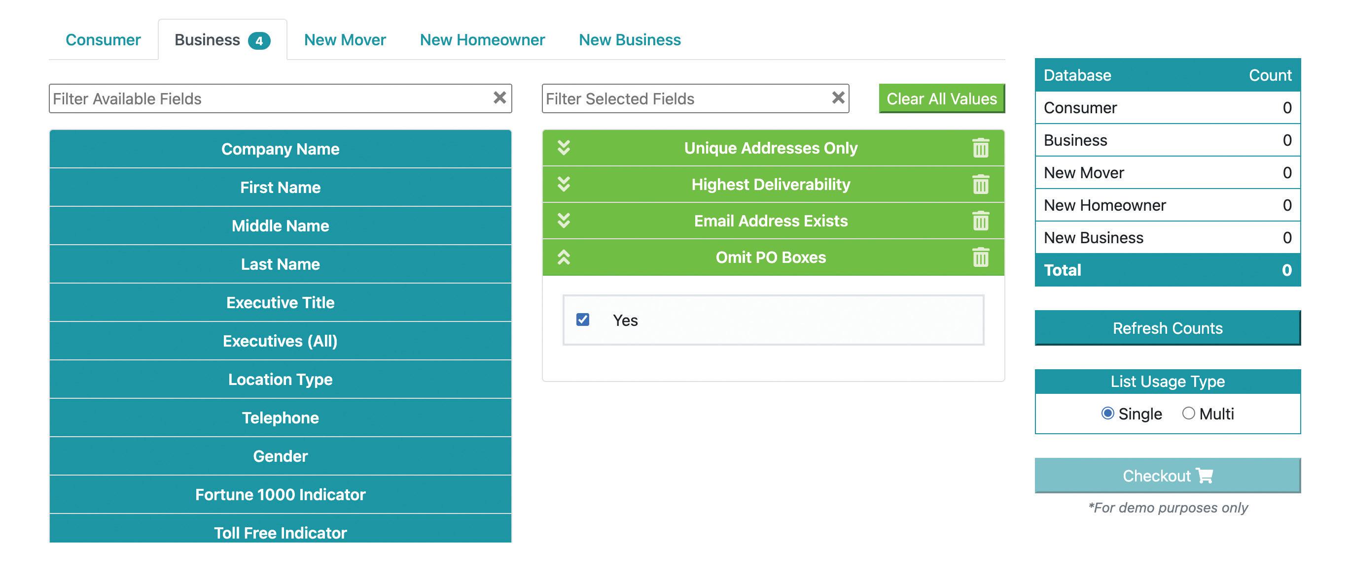Delete the Highest Deliverability field
Screen dimensions: 1350x576
981,184
